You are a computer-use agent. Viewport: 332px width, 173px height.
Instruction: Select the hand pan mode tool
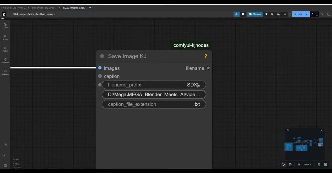pyautogui.click(x=290, y=165)
